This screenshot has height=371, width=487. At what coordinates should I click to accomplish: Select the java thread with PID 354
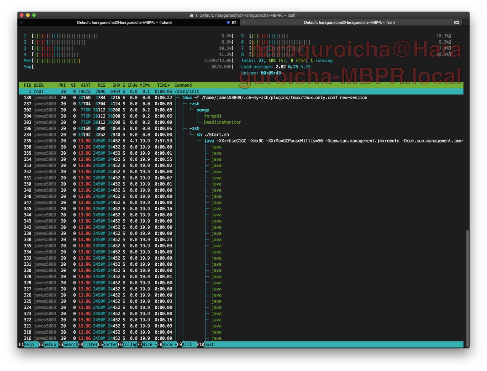tap(241, 159)
